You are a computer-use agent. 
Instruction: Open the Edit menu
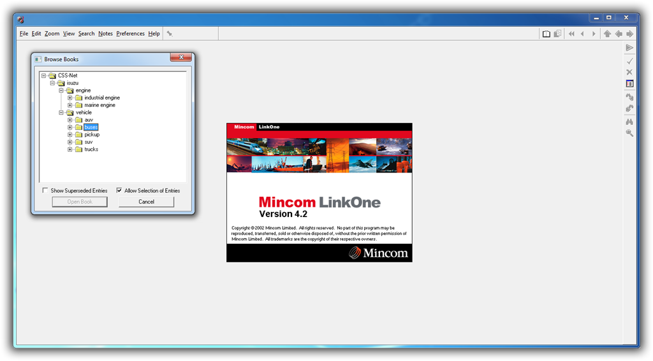point(36,34)
